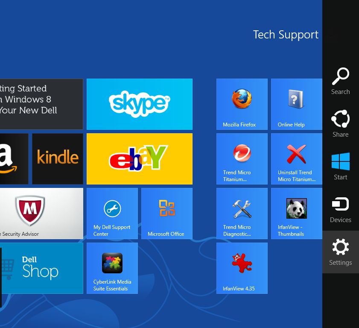Open McAfee Security Advisor tile
This screenshot has height=328, width=359.
coord(41,214)
